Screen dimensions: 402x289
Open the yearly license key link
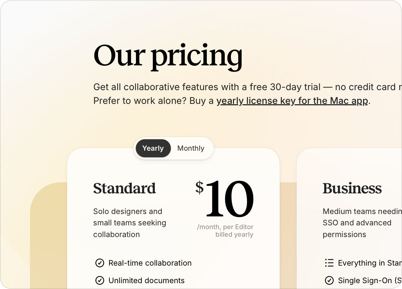292,101
